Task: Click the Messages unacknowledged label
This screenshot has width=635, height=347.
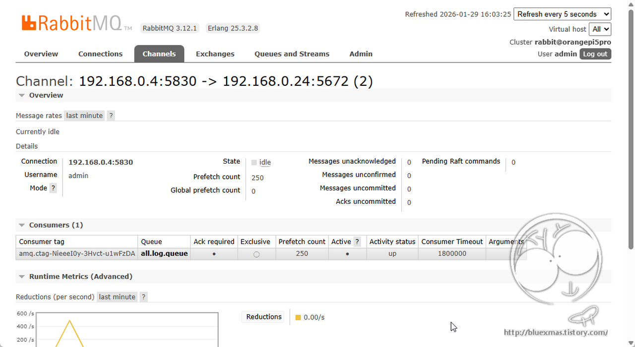Action: pos(352,162)
